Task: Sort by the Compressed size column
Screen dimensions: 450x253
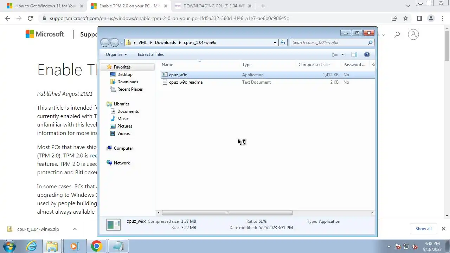Action: point(319,65)
